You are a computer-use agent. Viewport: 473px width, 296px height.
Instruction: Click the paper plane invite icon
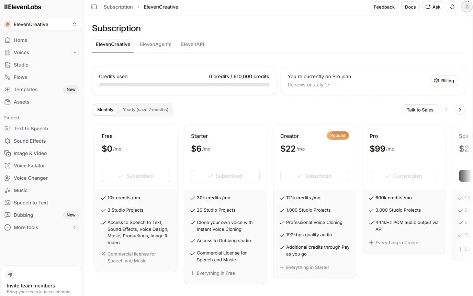point(11,275)
